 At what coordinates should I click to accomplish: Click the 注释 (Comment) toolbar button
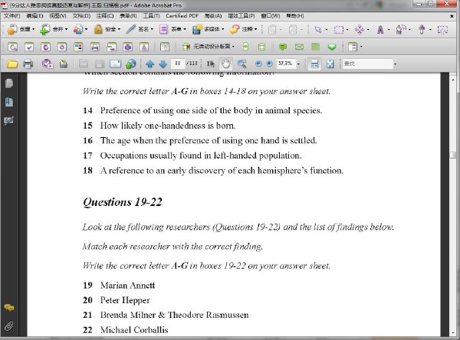click(x=242, y=29)
